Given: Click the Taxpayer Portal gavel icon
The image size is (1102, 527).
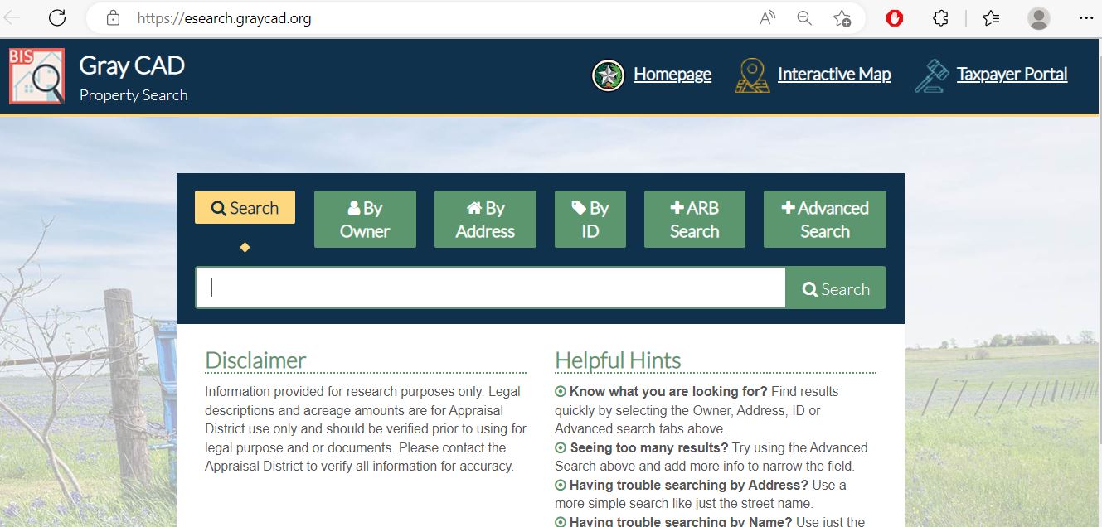Looking at the screenshot, I should coord(931,75).
